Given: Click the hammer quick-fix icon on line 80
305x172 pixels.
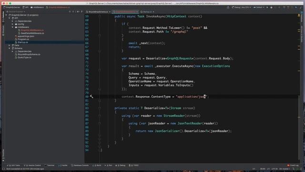Looking at the screenshot, I should point(91,97).
